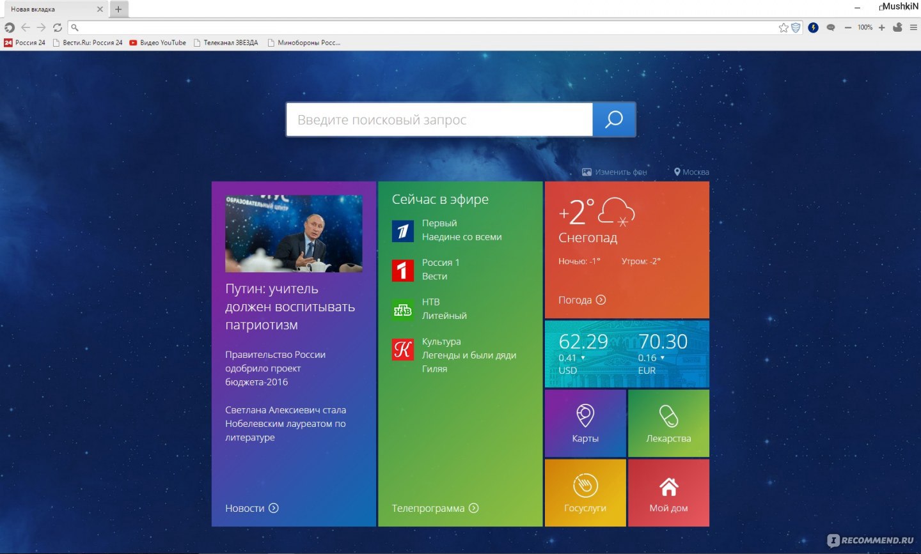Open the speech bubble chat icon

[x=831, y=27]
